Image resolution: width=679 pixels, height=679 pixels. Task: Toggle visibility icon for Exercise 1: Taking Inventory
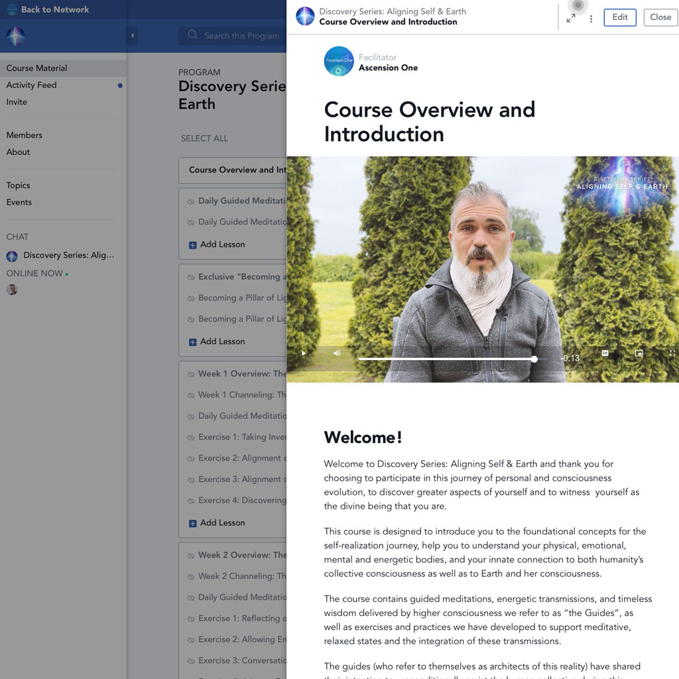190,438
